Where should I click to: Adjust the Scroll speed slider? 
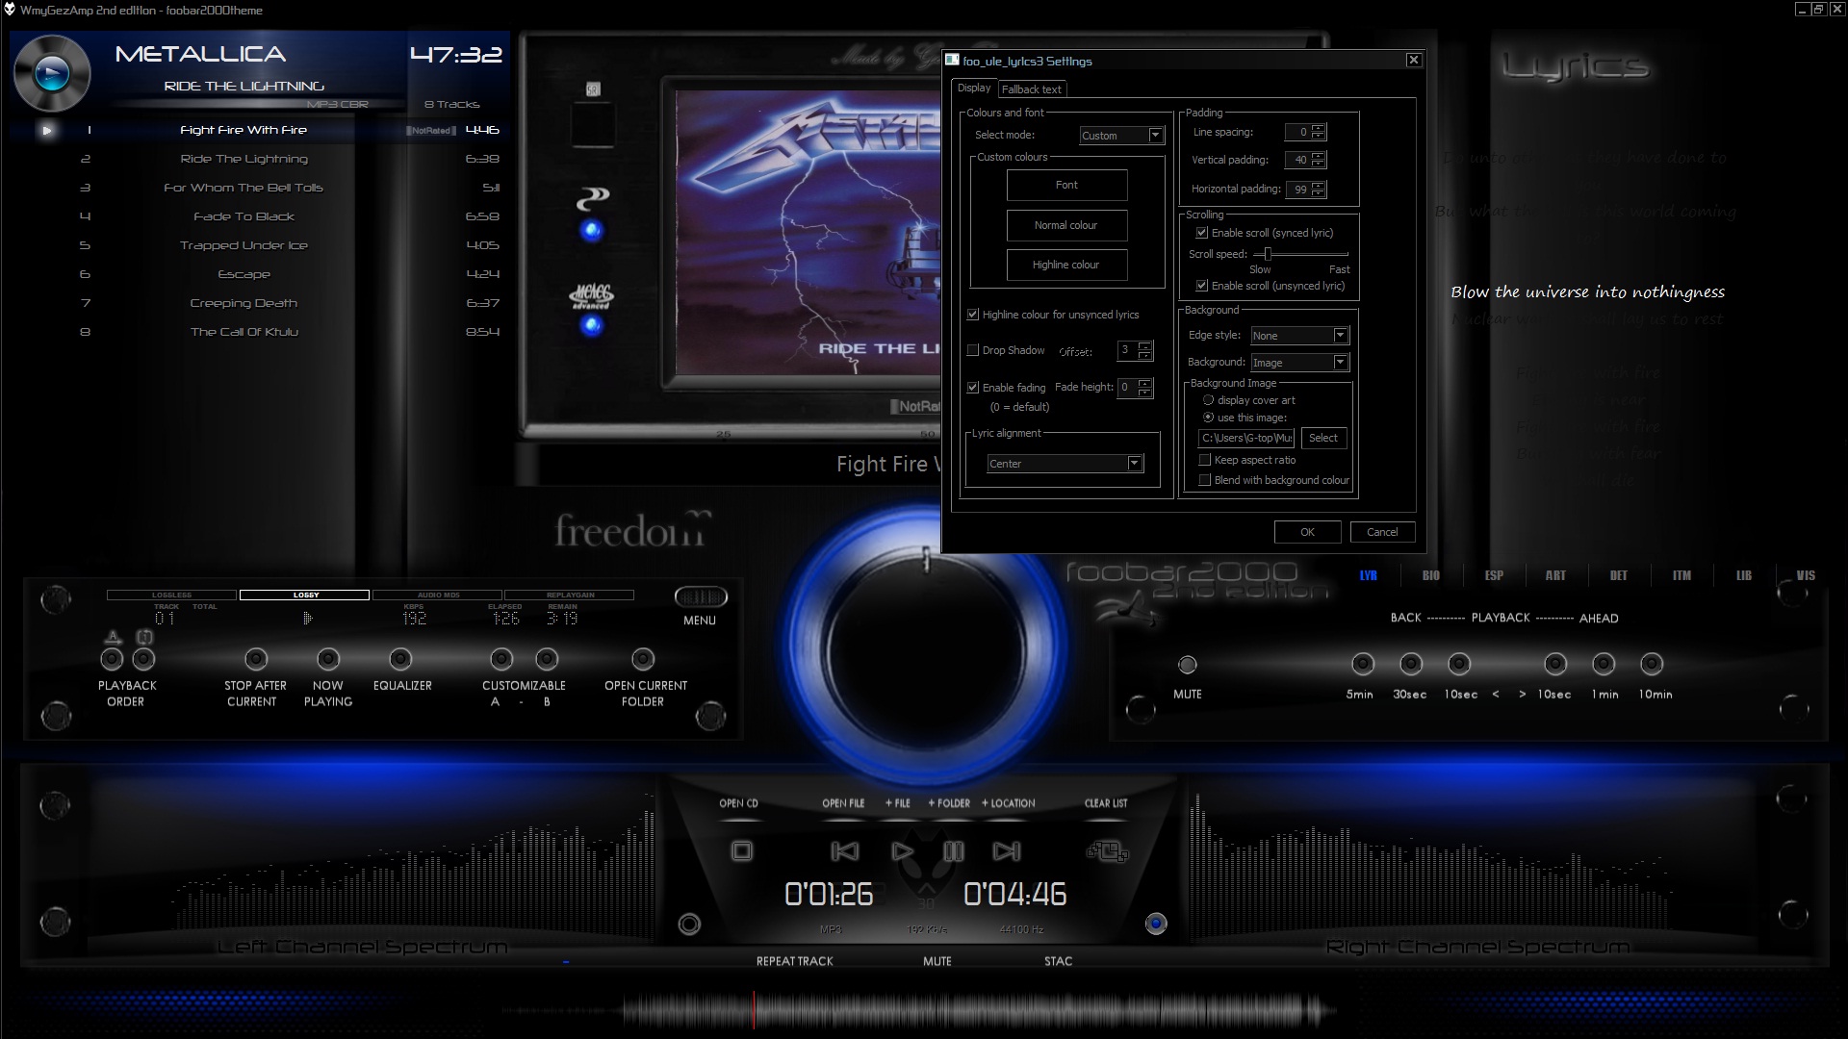click(1269, 254)
